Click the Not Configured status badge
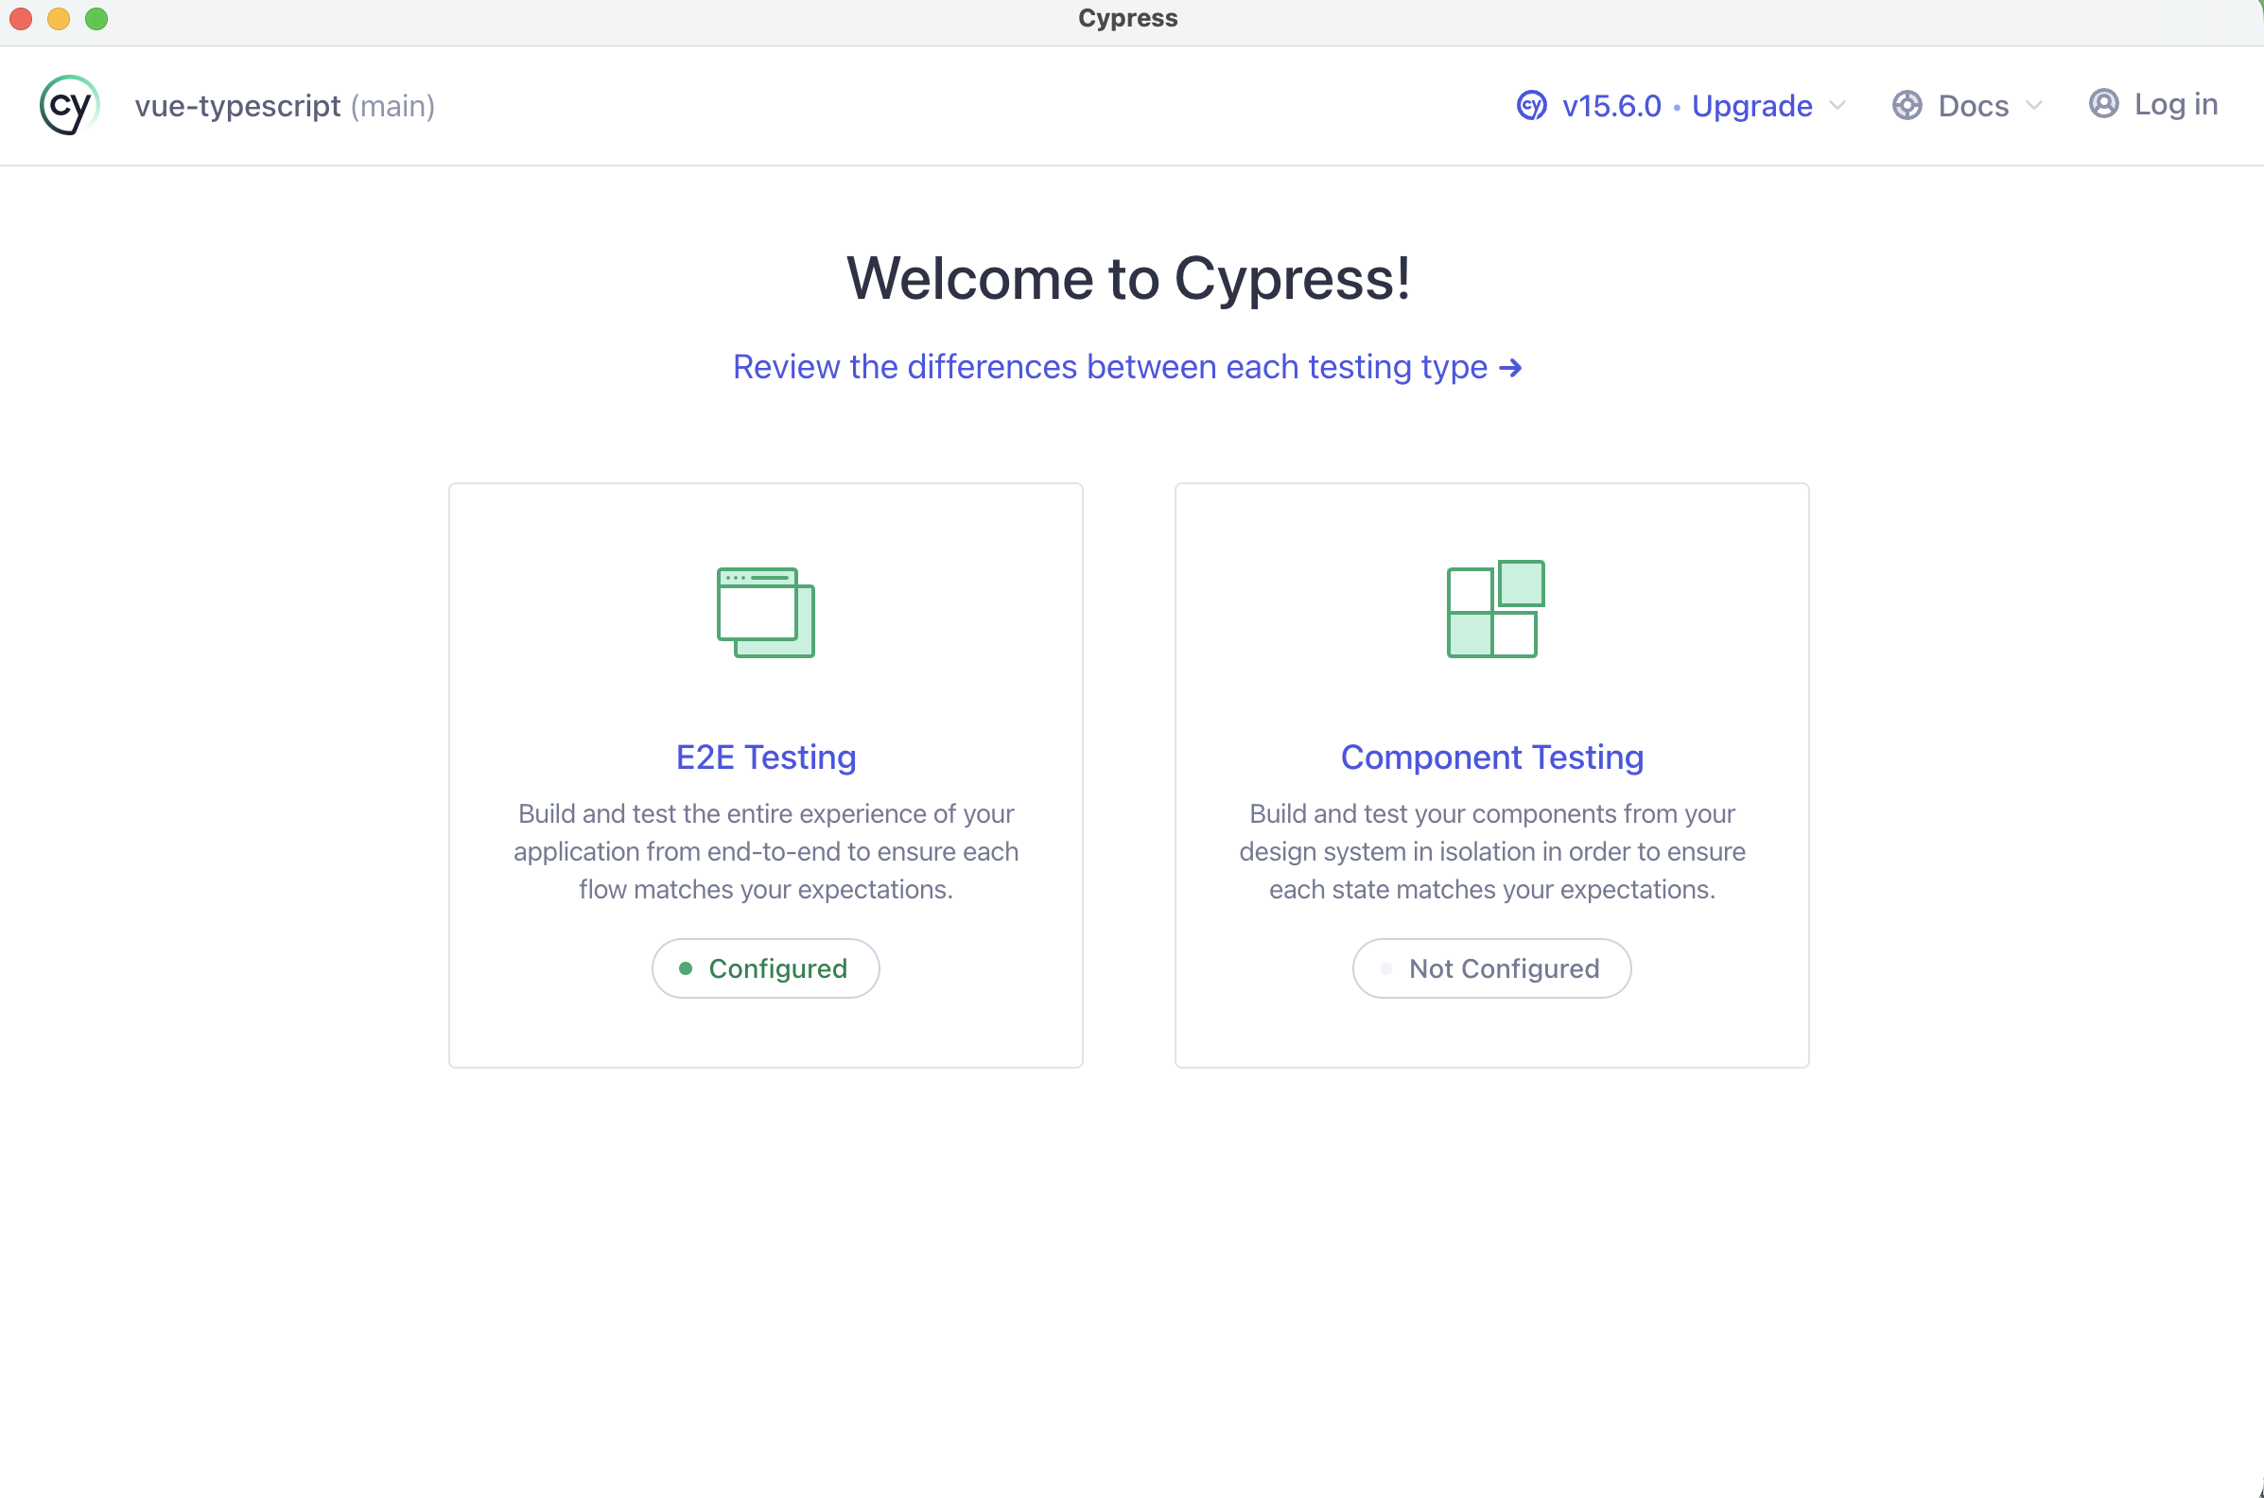Screen dimensions: 2264x1498 [x=1491, y=968]
